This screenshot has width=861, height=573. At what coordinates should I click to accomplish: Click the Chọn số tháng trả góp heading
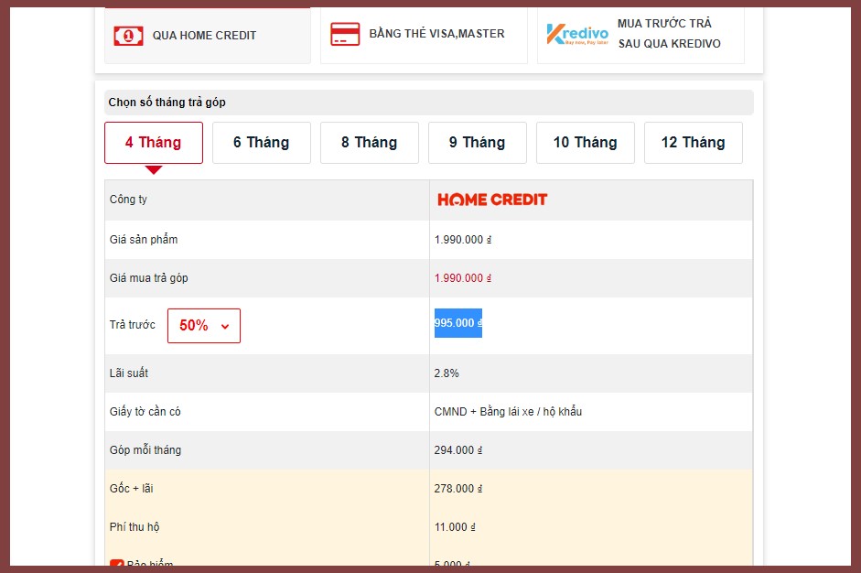coord(167,103)
